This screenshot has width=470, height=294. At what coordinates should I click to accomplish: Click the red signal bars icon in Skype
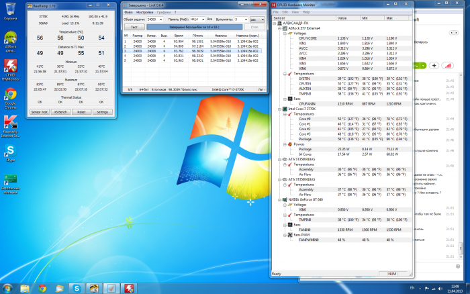pos(448,65)
